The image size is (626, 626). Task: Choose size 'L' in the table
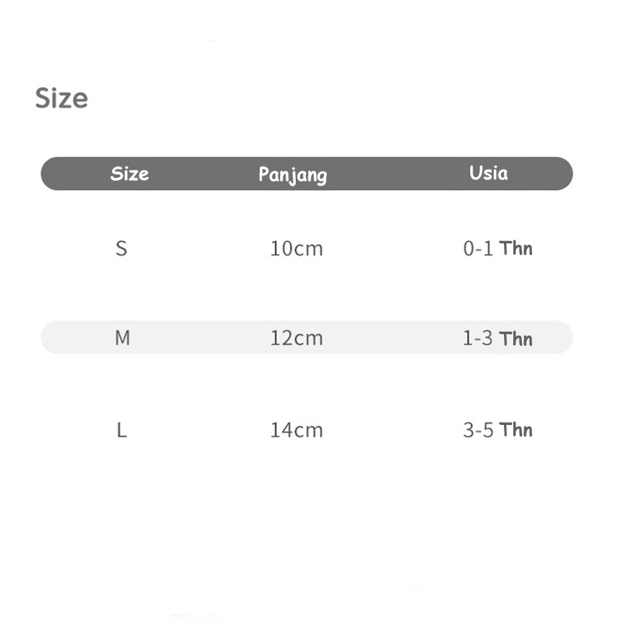[121, 430]
